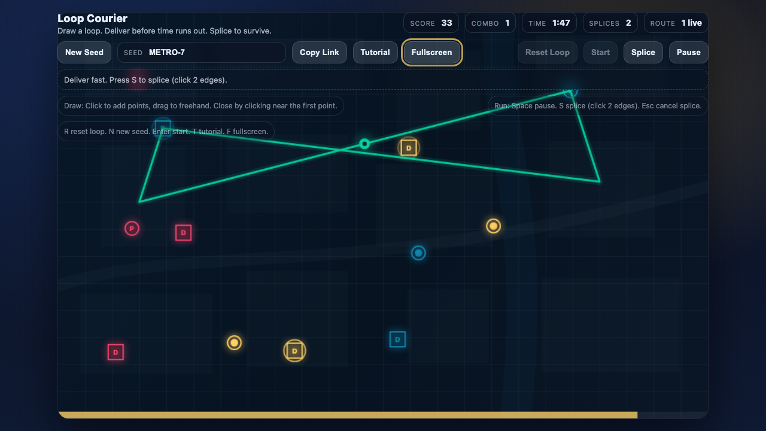Click the yellow D square on the loop
Image resolution: width=766 pixels, height=431 pixels.
click(x=409, y=147)
